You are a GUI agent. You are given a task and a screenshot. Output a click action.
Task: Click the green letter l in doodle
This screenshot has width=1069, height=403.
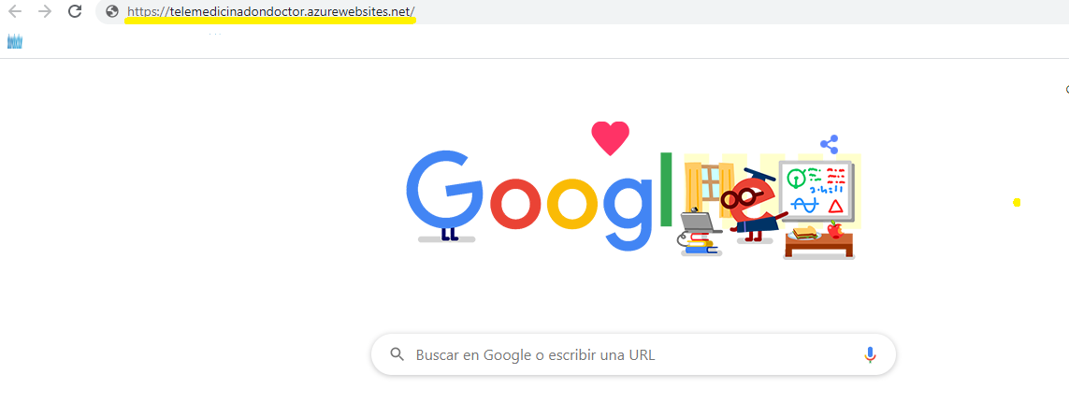click(666, 190)
